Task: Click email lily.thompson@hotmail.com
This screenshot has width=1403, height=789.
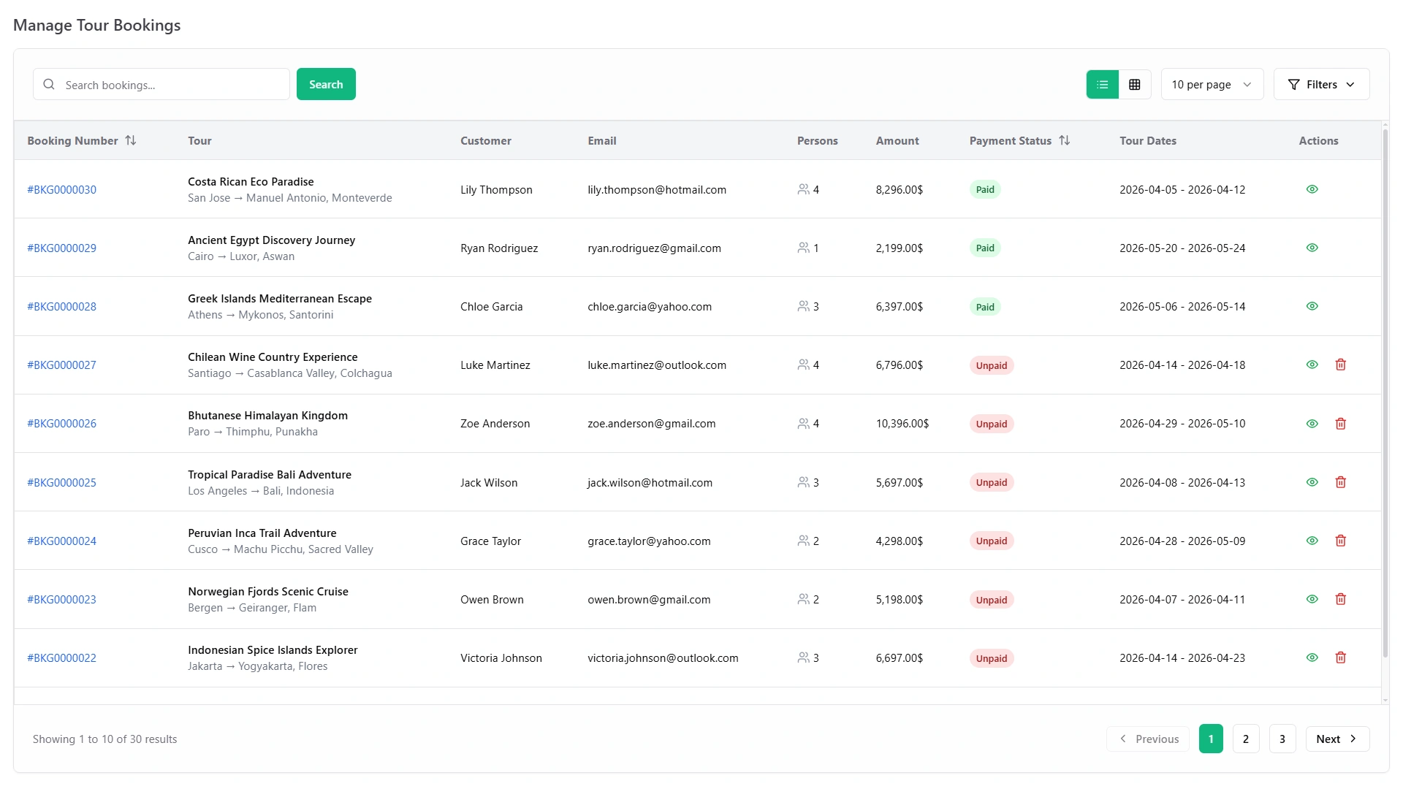Action: point(657,189)
